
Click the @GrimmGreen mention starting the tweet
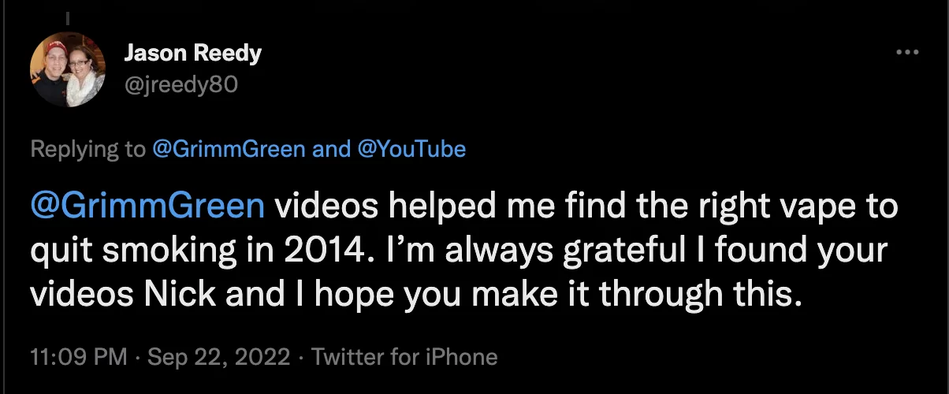(x=147, y=206)
